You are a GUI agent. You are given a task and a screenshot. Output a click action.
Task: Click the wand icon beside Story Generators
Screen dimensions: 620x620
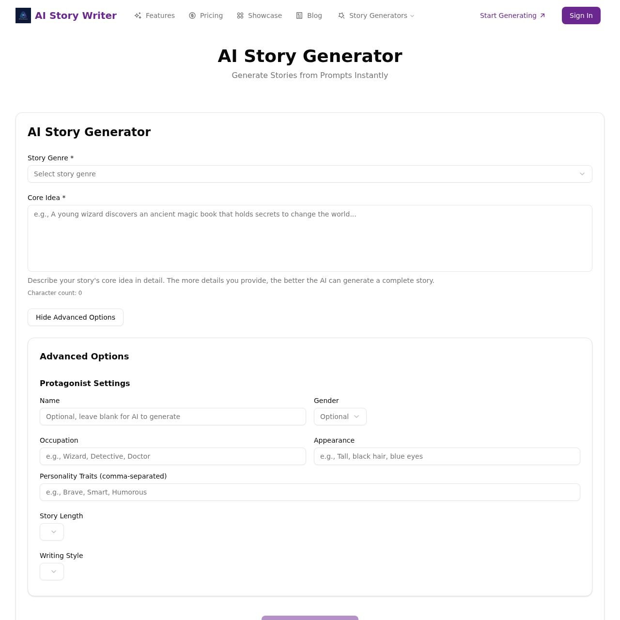point(341,15)
